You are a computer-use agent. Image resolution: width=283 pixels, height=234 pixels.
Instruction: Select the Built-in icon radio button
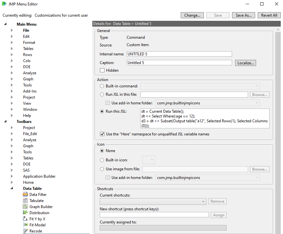pos(102,160)
